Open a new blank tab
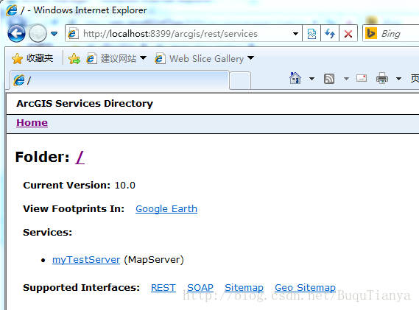Image resolution: width=419 pixels, height=310 pixels. click(240, 80)
